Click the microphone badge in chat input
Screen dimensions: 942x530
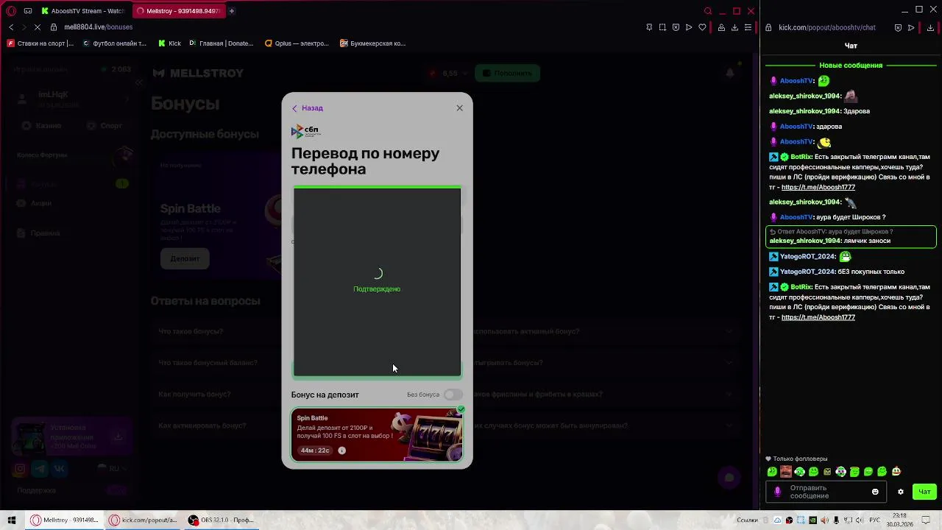pos(777,492)
